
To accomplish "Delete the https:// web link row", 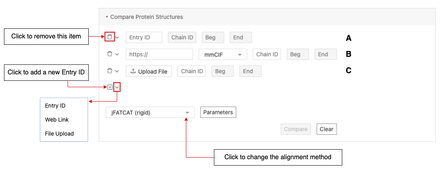I will click(110, 54).
